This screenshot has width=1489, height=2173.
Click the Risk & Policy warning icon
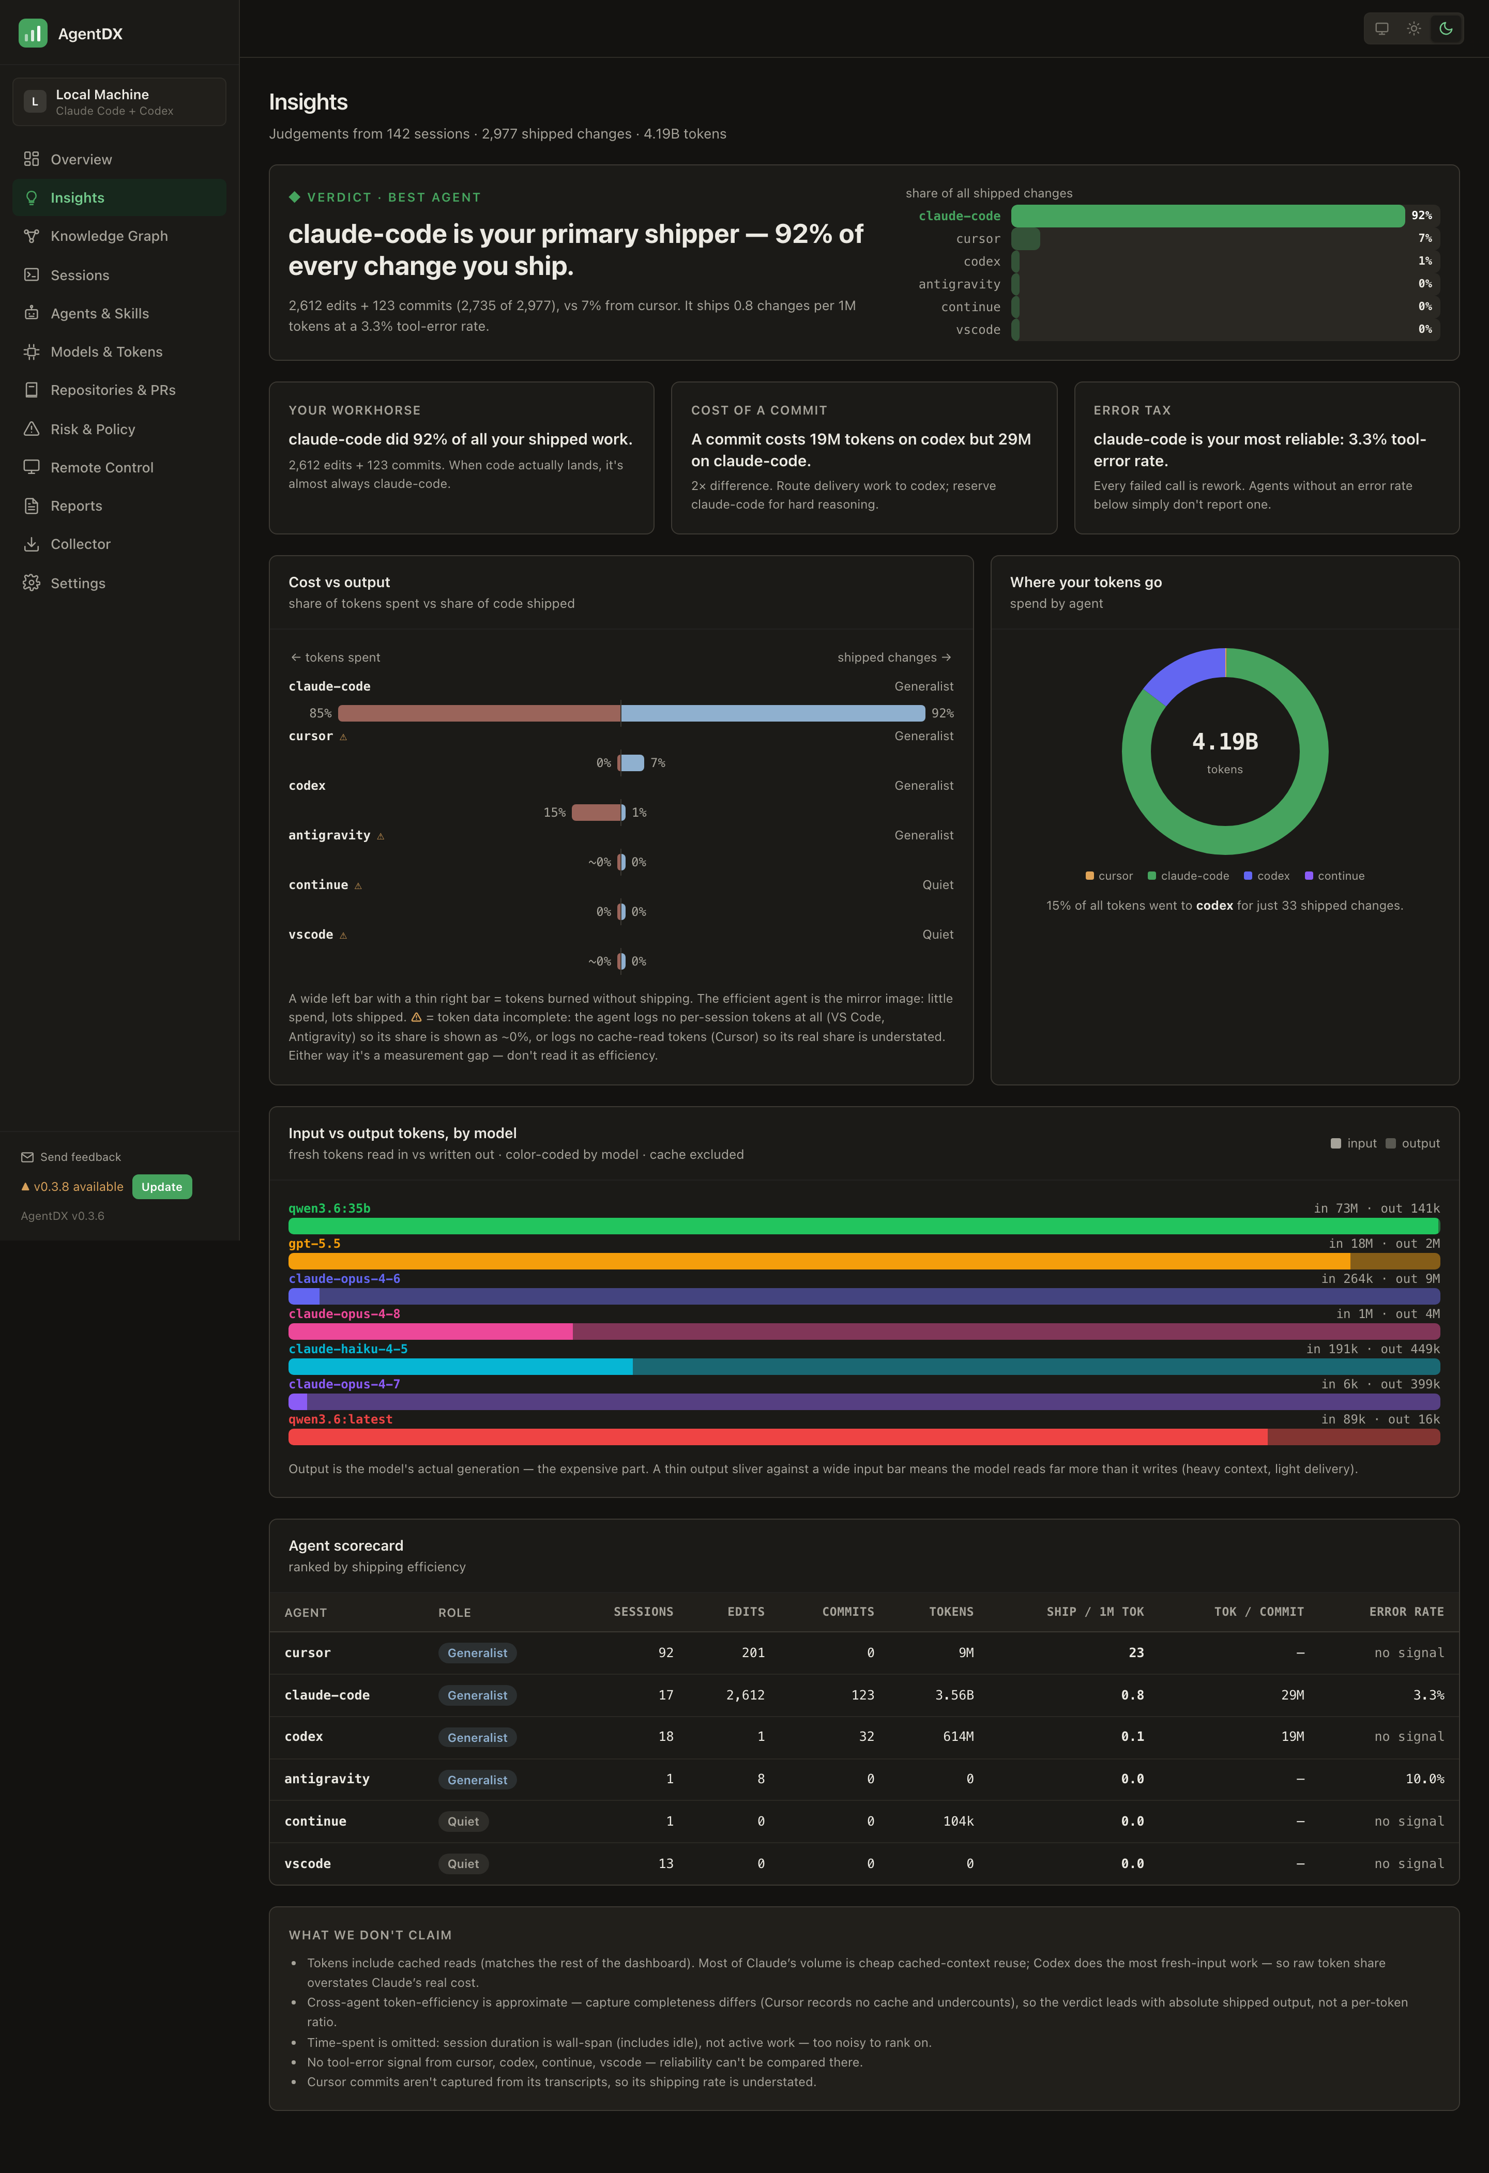[x=32, y=428]
